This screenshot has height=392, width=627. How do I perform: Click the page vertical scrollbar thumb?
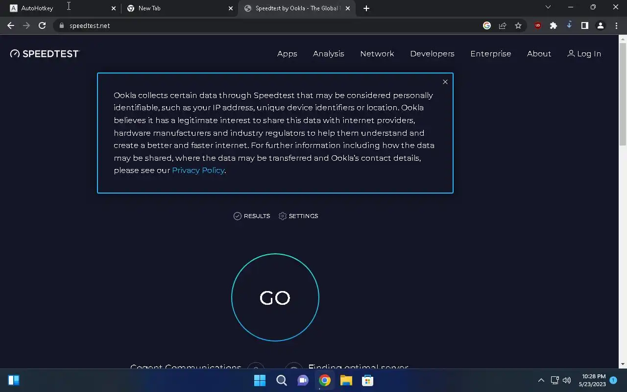(x=623, y=94)
